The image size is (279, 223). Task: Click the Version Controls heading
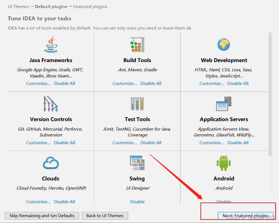point(51,119)
